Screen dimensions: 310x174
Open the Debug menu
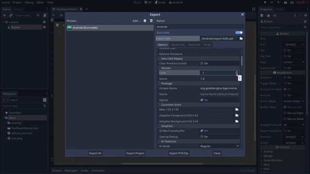click(x=29, y=2)
